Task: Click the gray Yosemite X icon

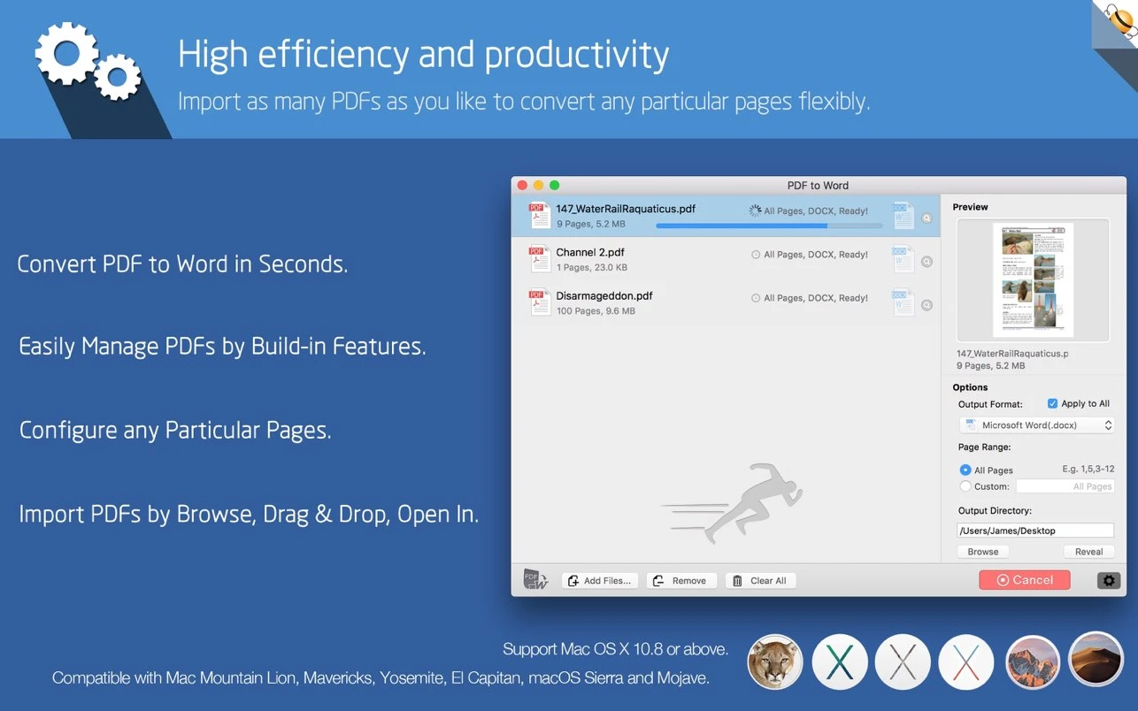Action: click(x=903, y=661)
